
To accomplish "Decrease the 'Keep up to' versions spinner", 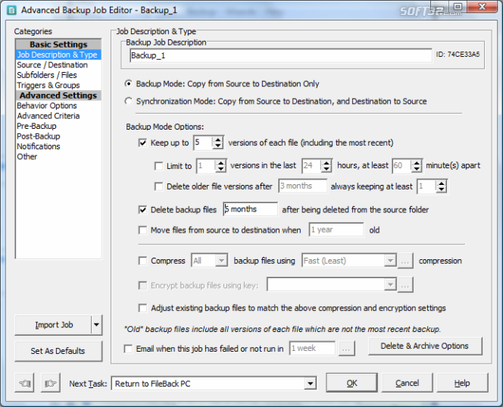I will tap(218, 146).
